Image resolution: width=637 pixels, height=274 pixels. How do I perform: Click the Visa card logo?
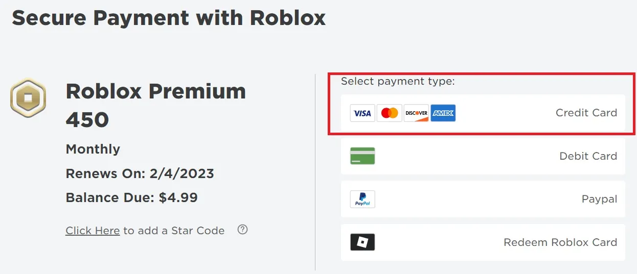(x=362, y=113)
